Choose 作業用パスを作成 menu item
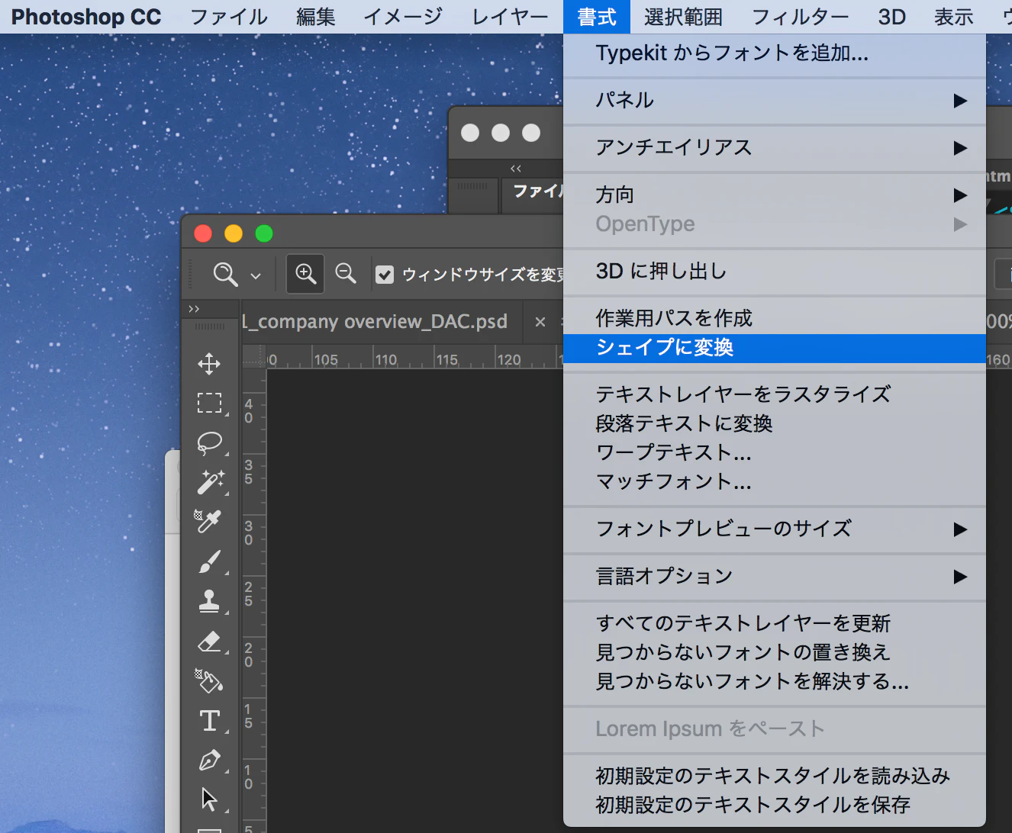 (775, 318)
